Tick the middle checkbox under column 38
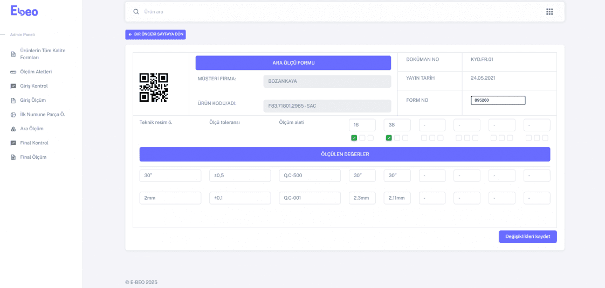 [x=397, y=138]
